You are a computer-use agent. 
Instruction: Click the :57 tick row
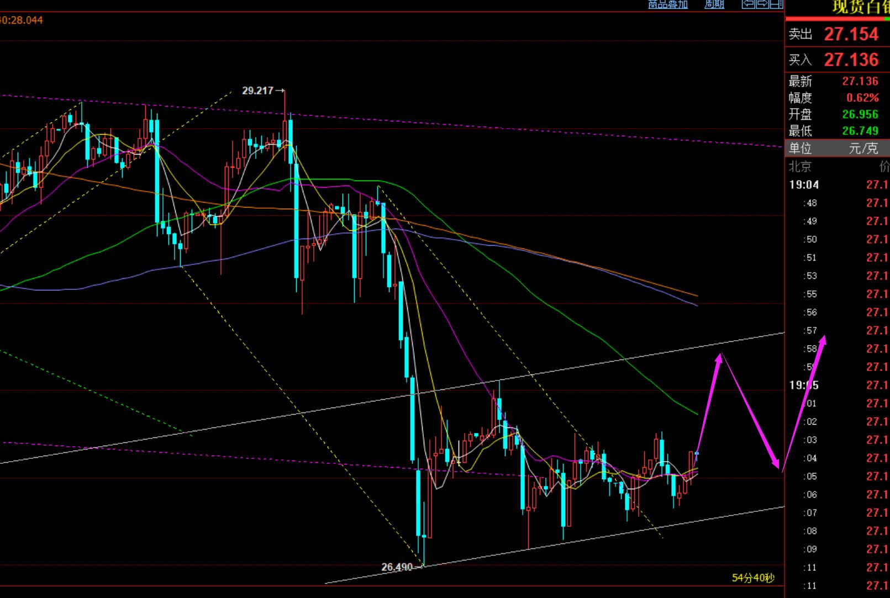838,331
